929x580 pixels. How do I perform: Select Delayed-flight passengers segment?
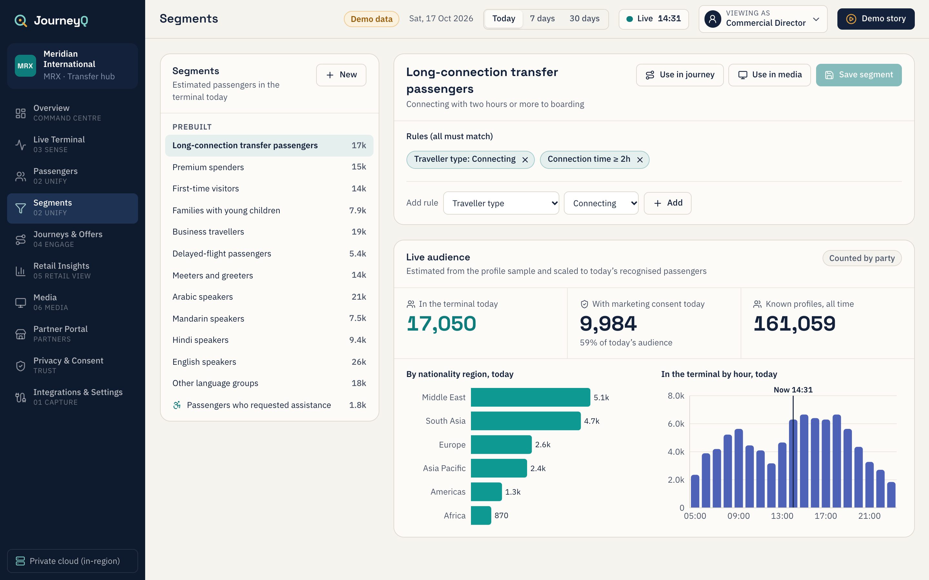click(x=269, y=254)
